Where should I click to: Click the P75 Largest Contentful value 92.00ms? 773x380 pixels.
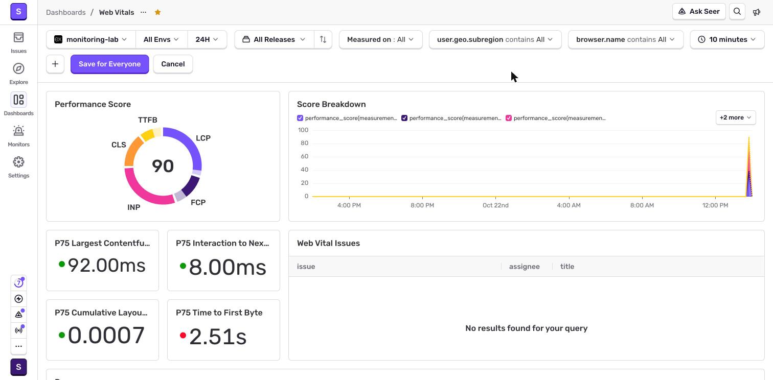[x=106, y=266]
